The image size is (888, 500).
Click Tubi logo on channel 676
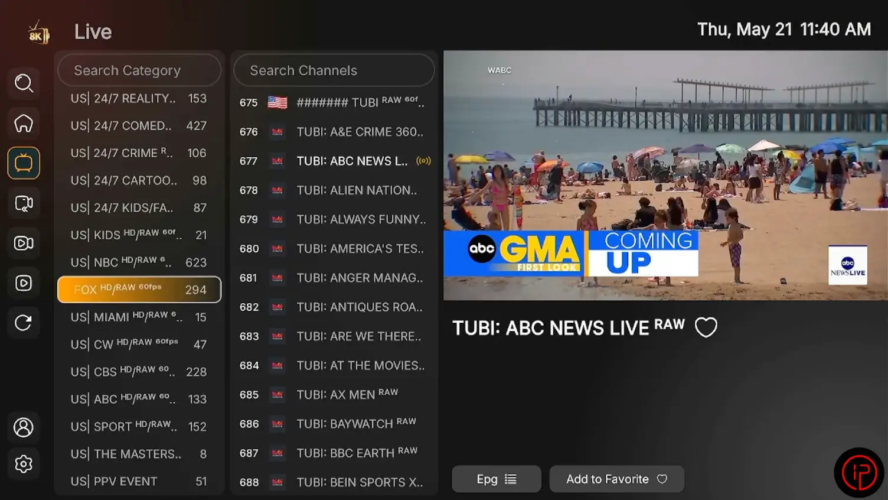pyautogui.click(x=277, y=132)
